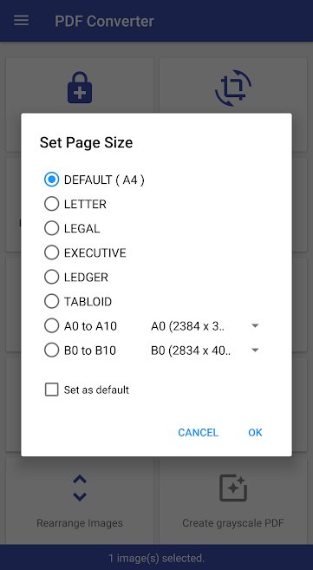The width and height of the screenshot is (313, 570).
Task: Expand the A0 size dropdown arrow
Action: click(255, 325)
